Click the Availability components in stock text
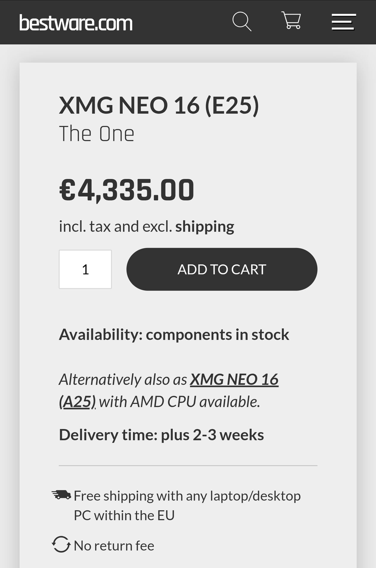This screenshot has height=568, width=376. tap(174, 335)
